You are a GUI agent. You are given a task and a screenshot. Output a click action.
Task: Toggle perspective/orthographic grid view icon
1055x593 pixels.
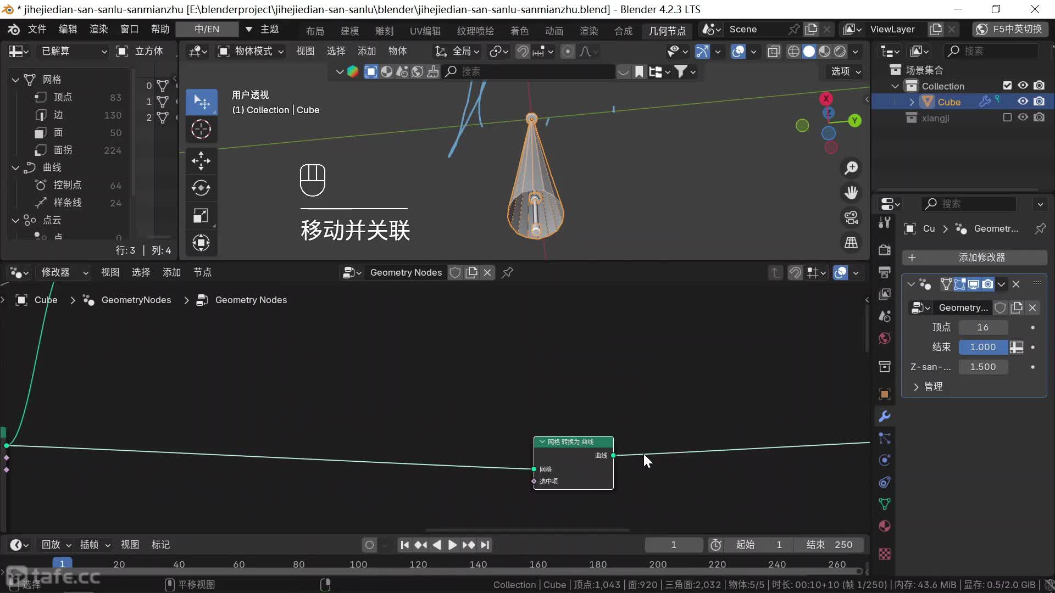click(x=851, y=242)
